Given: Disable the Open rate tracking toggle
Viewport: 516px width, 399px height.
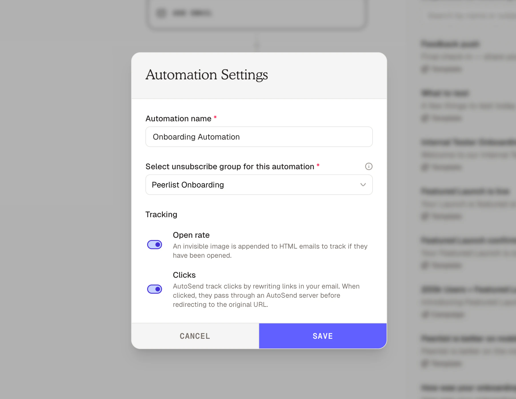Looking at the screenshot, I should click(x=155, y=244).
